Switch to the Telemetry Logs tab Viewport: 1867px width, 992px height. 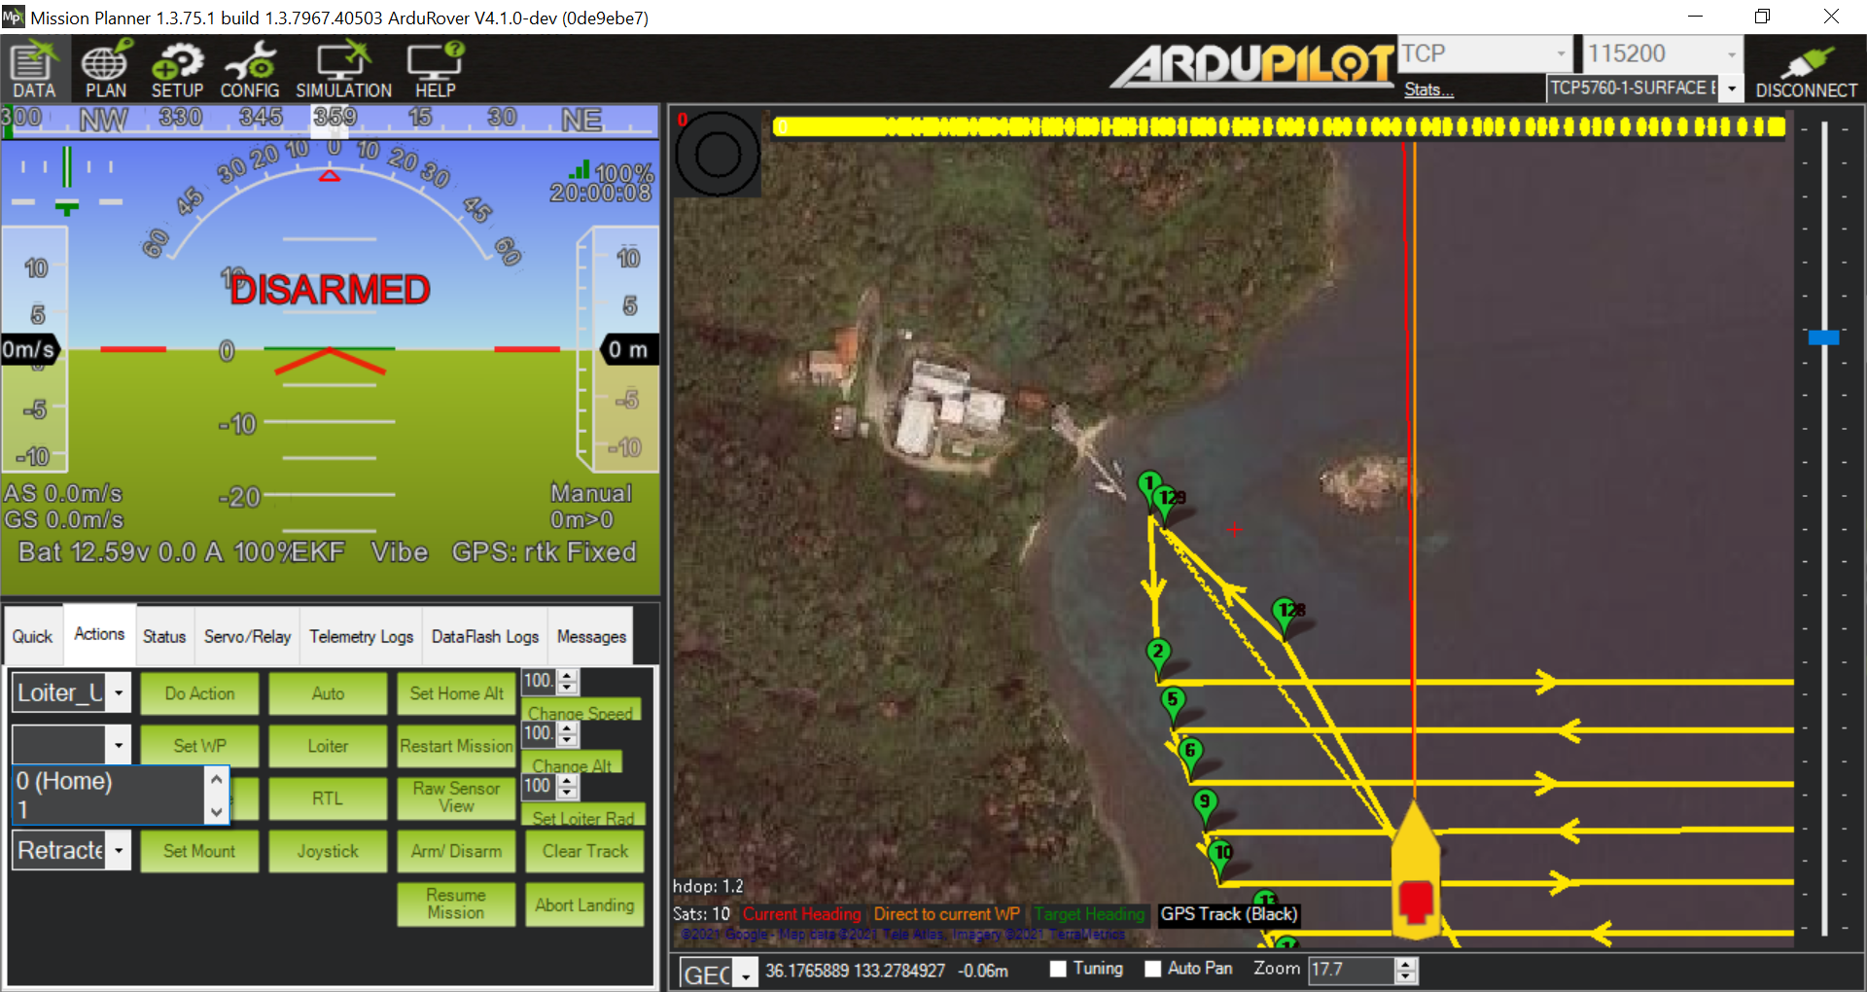(361, 637)
